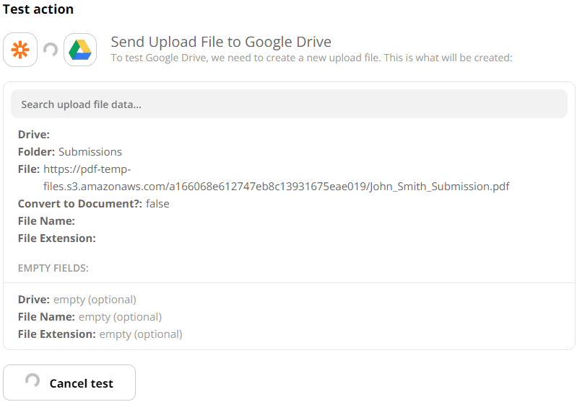Click the EMPTY FIELDS section header
This screenshot has height=402, width=577.
click(53, 268)
